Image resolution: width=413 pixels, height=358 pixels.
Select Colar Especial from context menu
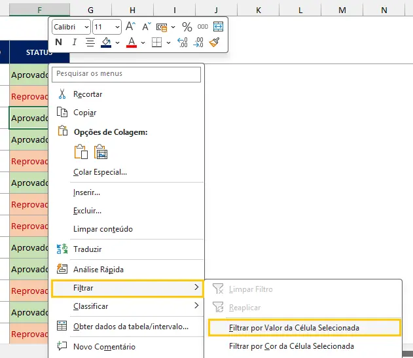(100, 172)
